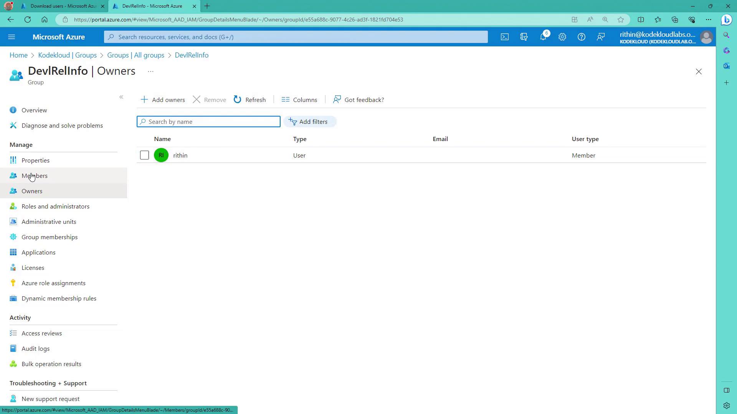The width and height of the screenshot is (737, 414).
Task: Open the Bing Copilot sidebar icon
Action: (726, 20)
